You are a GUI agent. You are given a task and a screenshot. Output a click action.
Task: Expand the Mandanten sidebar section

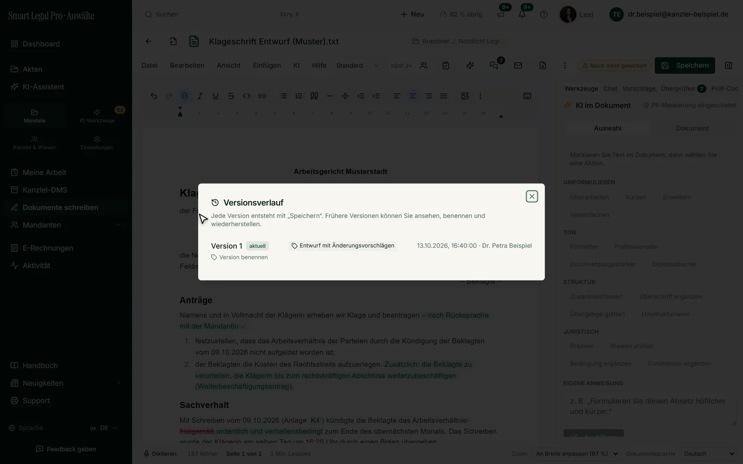(x=118, y=225)
